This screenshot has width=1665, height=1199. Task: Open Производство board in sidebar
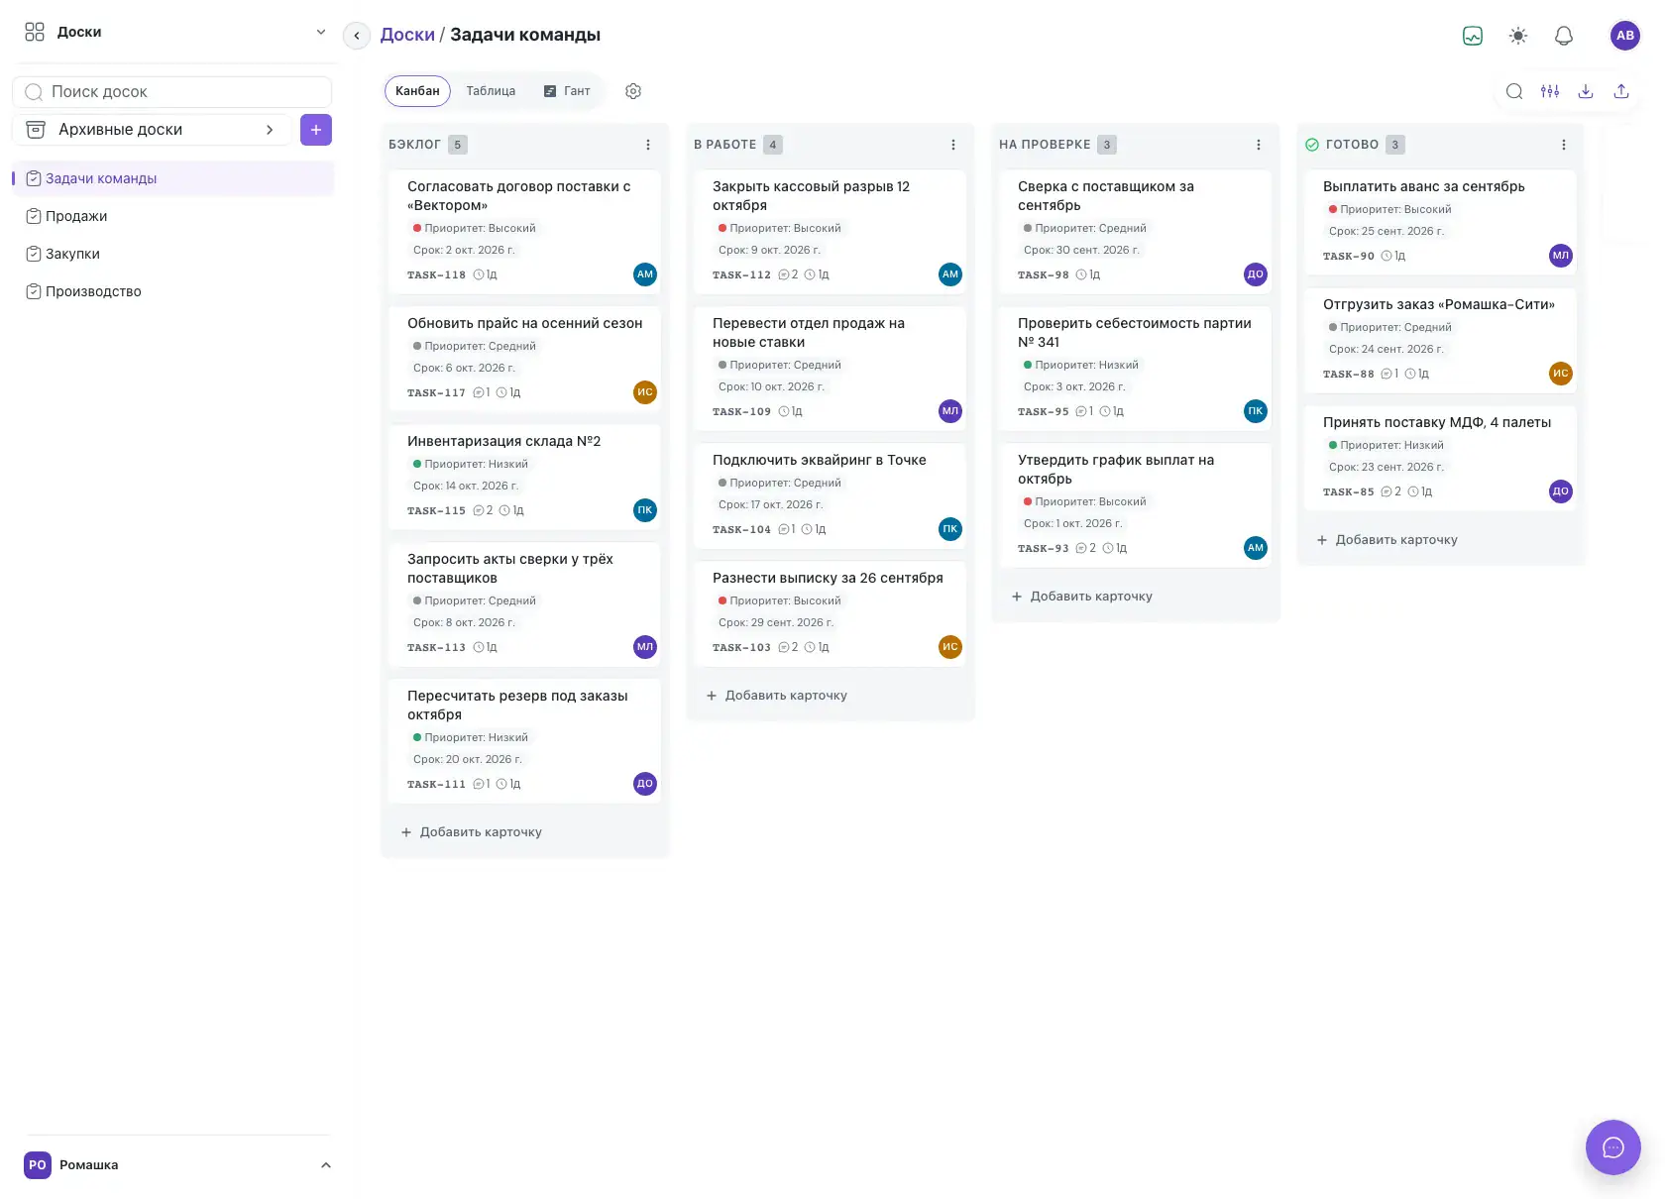[173, 291]
